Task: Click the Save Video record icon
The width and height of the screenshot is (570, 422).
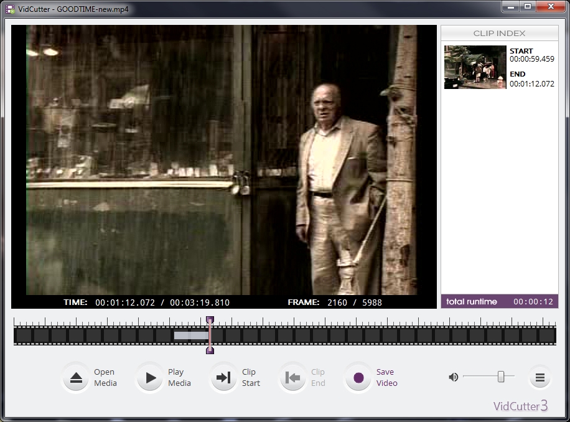Action: 358,378
